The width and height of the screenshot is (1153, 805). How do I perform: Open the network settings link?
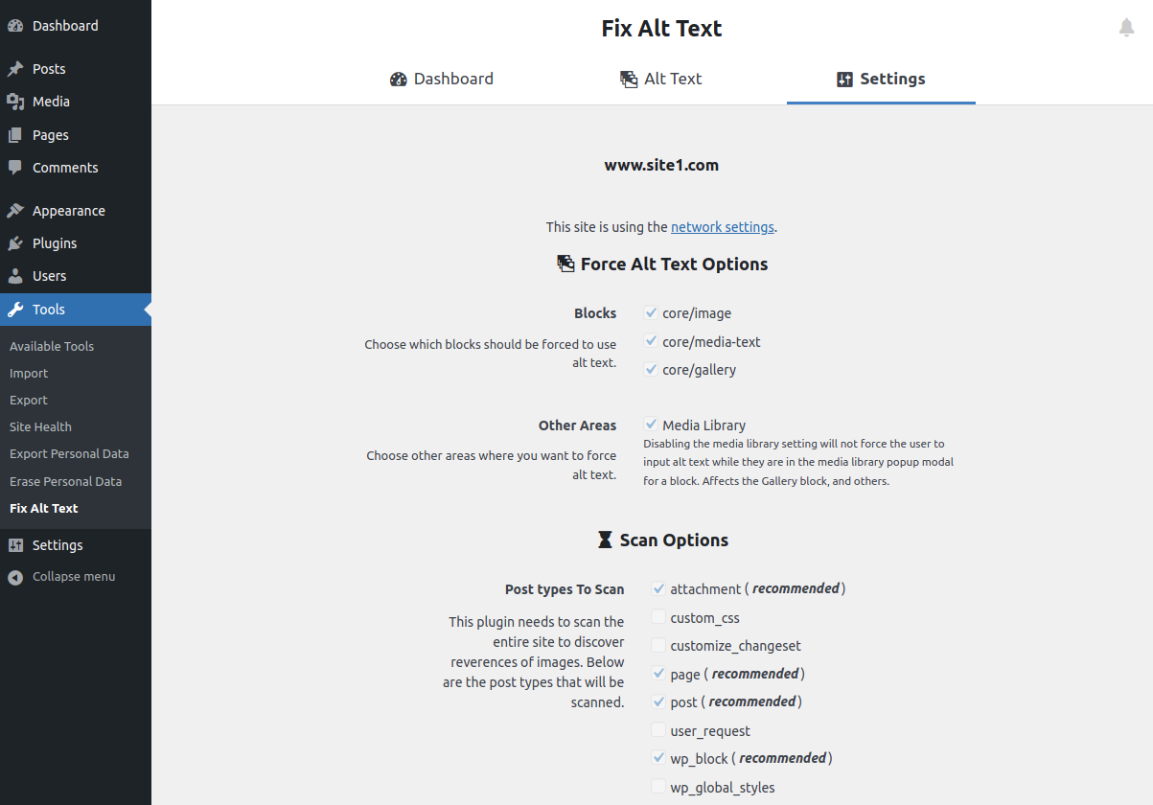click(x=723, y=227)
